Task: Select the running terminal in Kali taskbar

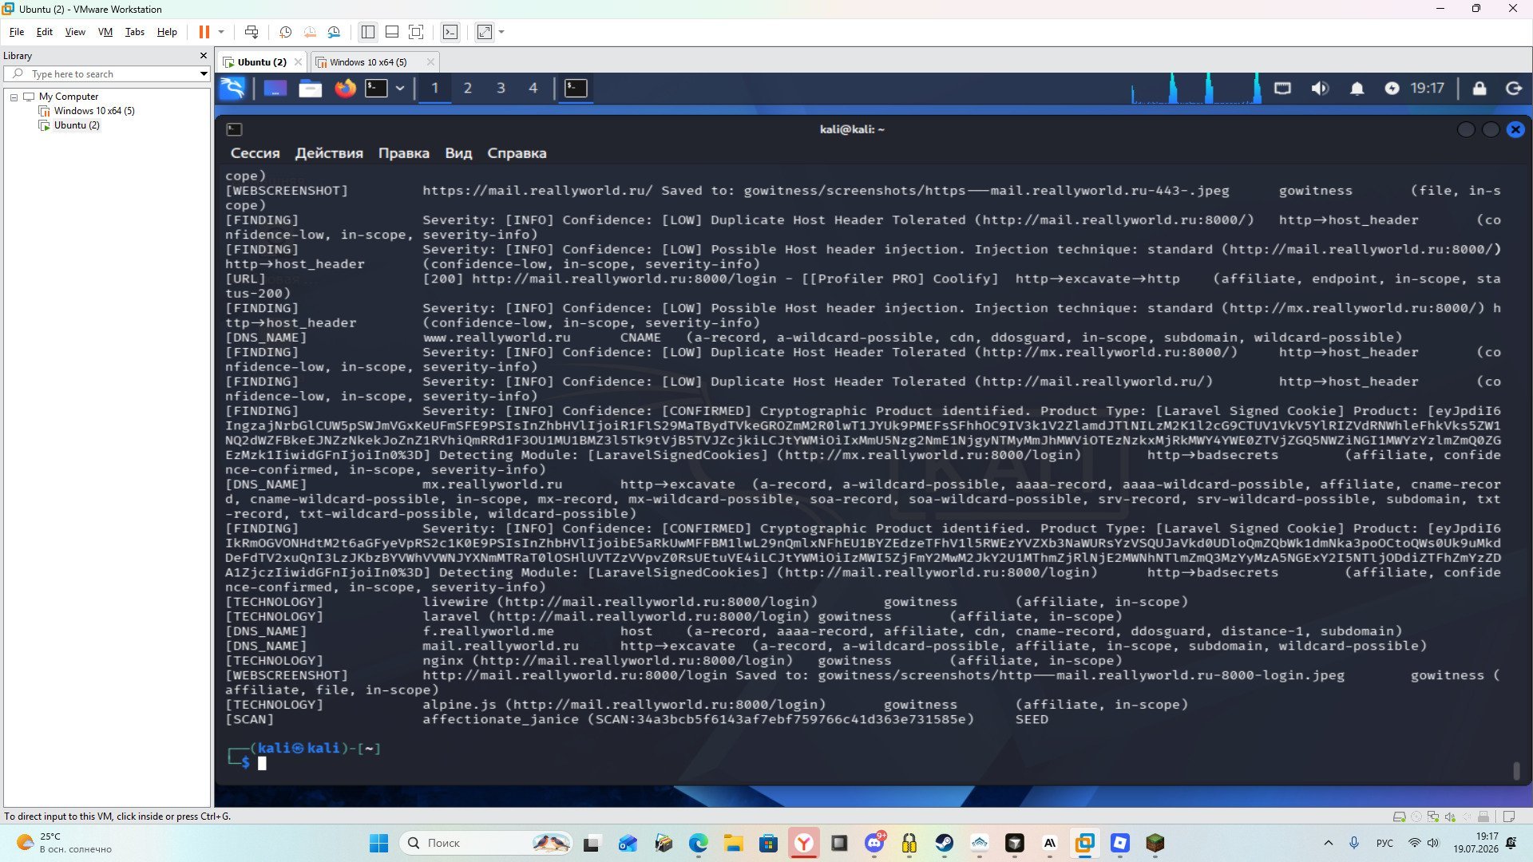Action: (x=576, y=88)
